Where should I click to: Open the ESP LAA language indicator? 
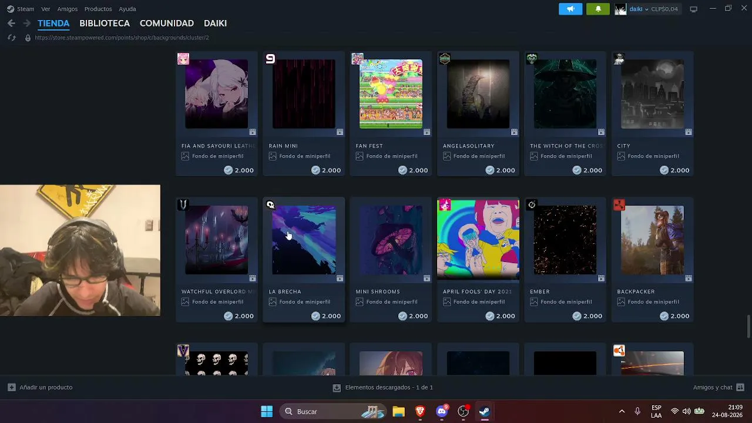point(656,411)
